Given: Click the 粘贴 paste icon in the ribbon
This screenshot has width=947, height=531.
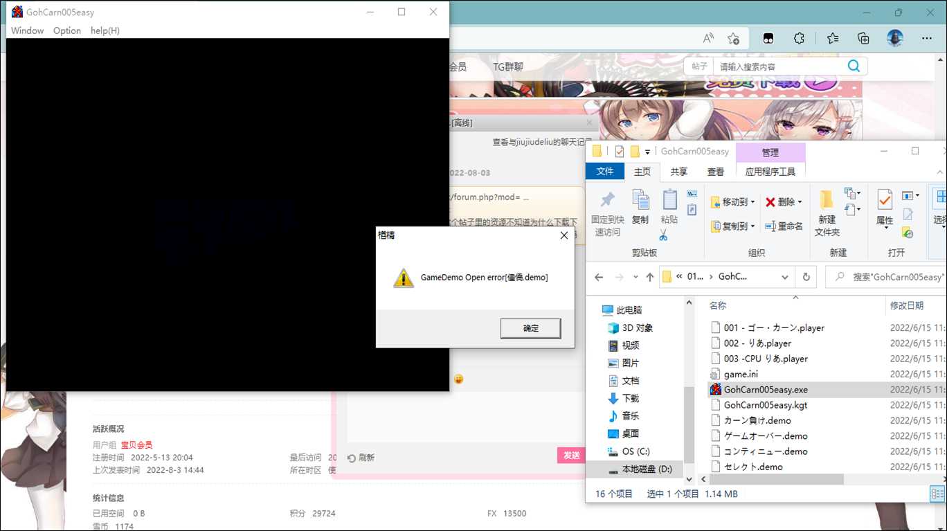Looking at the screenshot, I should pyautogui.click(x=669, y=200).
